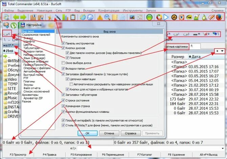Click the eye viewer toolbar icon

point(182,17)
